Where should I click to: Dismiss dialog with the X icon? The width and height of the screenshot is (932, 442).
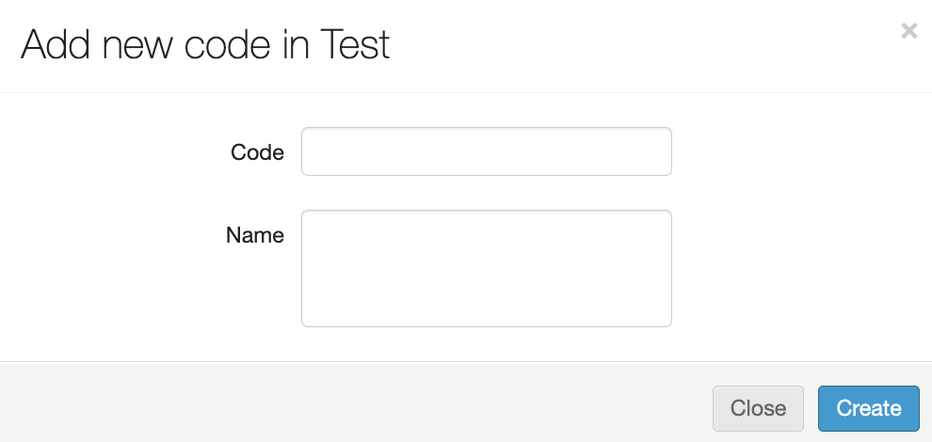click(908, 31)
